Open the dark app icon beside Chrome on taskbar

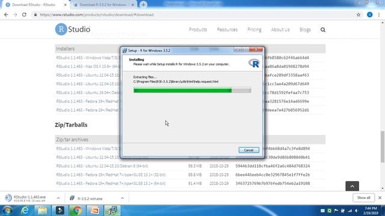[60, 211]
